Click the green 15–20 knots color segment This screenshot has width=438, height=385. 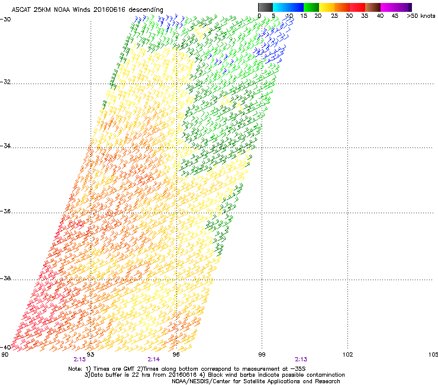pyautogui.click(x=311, y=7)
